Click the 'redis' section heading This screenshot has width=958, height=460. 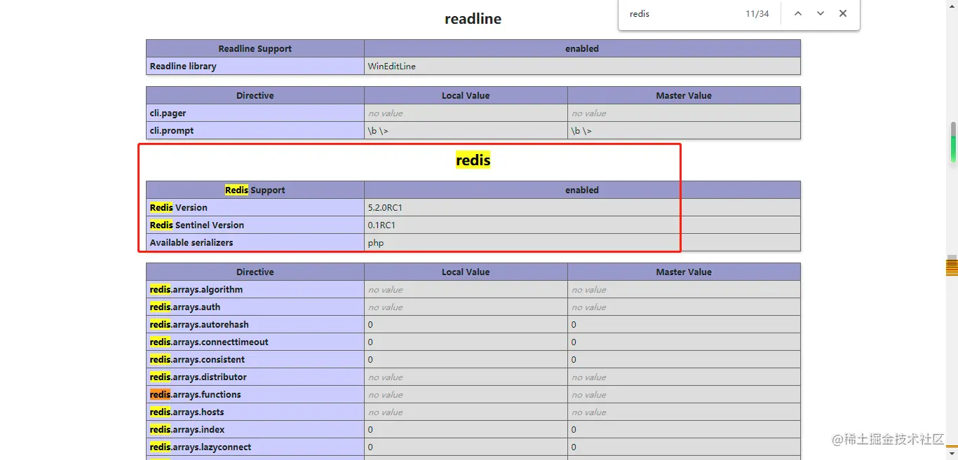[x=473, y=160]
